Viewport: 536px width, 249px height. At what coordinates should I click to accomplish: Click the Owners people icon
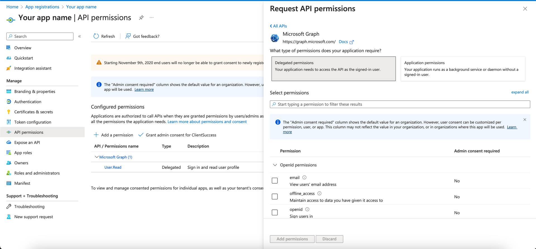(x=9, y=163)
